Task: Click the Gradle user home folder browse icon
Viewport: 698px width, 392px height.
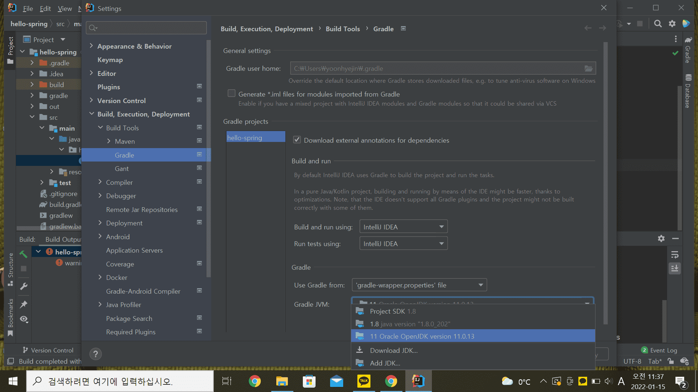Action: [x=588, y=69]
